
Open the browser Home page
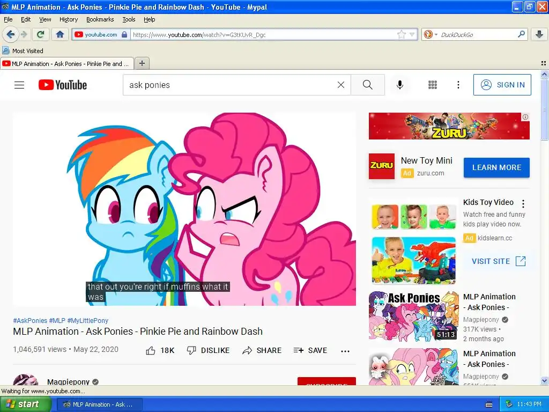[60, 34]
